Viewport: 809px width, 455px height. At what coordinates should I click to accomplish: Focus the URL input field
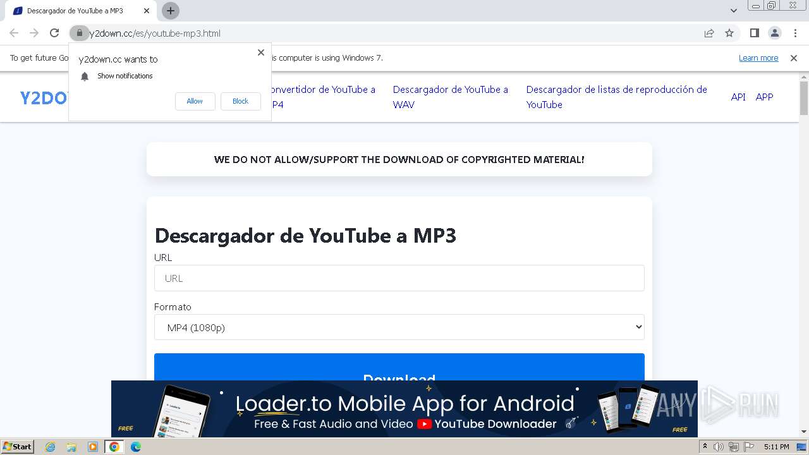click(399, 278)
